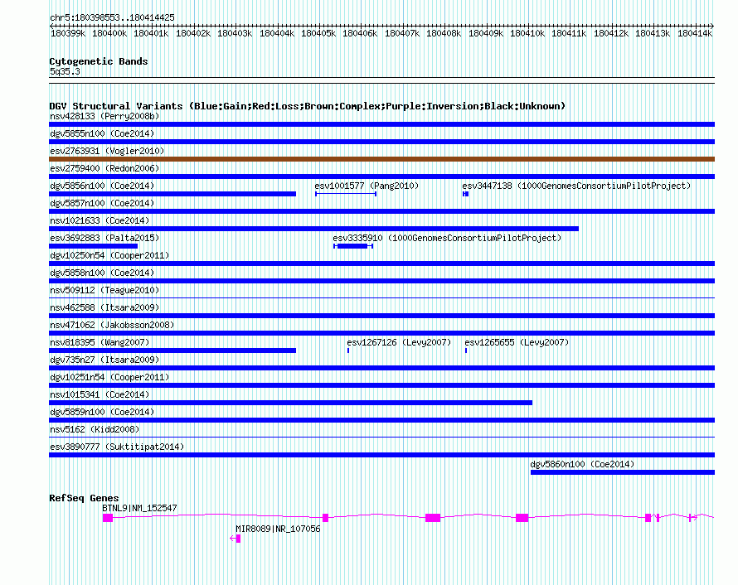Image resolution: width=738 pixels, height=585 pixels.
Task: Click the 180411k ruler position
Action: (569, 33)
